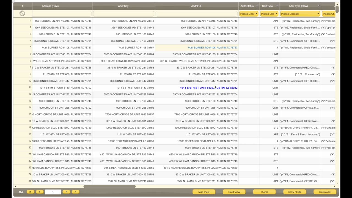Sort by the Address (Raw) column header

[50, 6]
